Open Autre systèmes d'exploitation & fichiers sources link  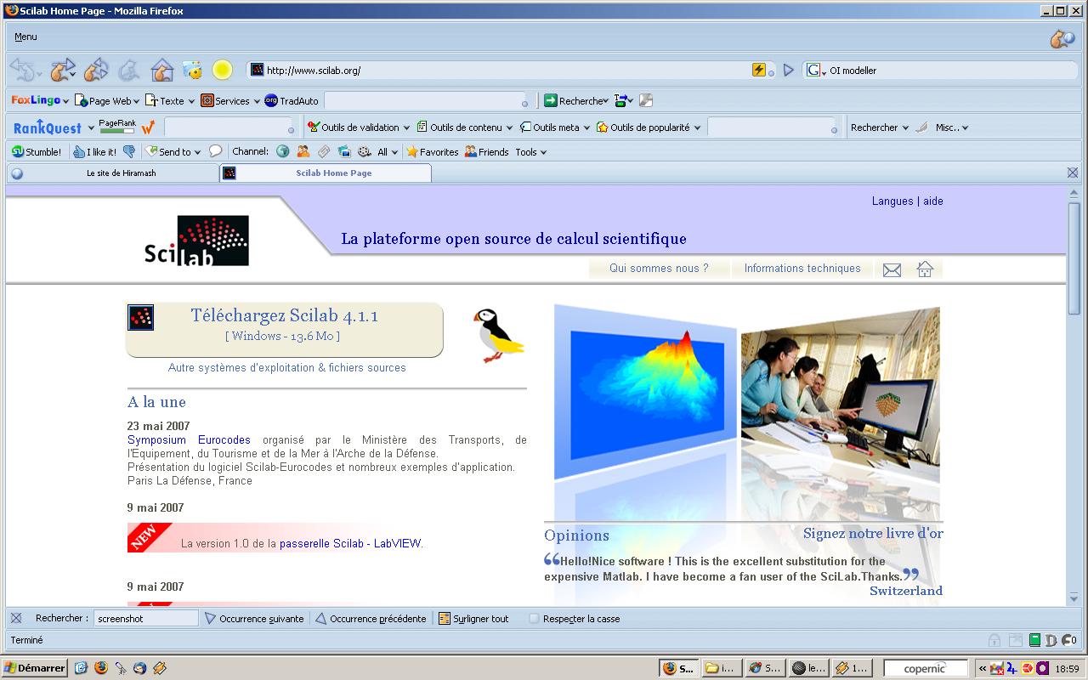click(287, 368)
